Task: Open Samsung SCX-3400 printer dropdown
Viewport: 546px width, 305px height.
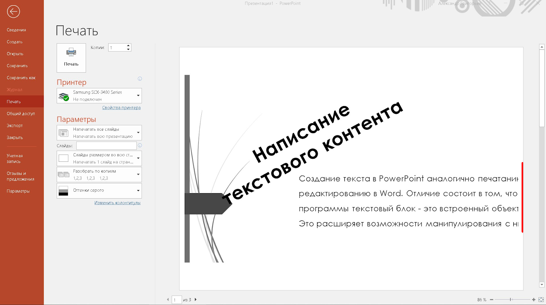Action: [x=99, y=96]
